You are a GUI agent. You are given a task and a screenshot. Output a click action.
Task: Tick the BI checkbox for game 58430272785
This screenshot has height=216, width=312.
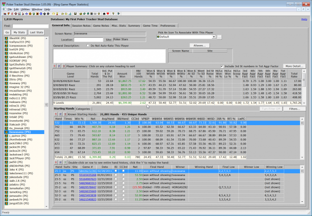115,171
